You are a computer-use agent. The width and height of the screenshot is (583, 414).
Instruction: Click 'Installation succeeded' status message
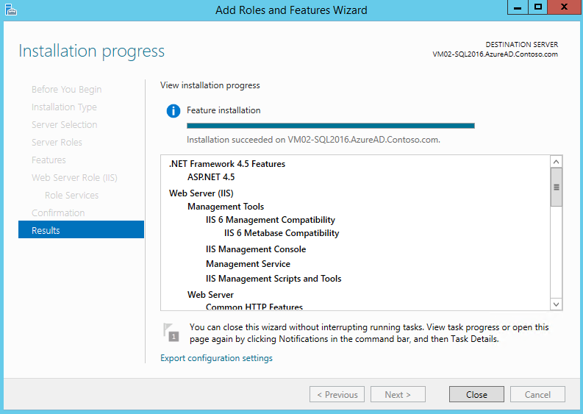[x=313, y=140]
